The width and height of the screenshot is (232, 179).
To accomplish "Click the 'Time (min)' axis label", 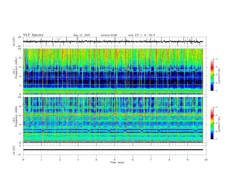I will pos(117,162).
